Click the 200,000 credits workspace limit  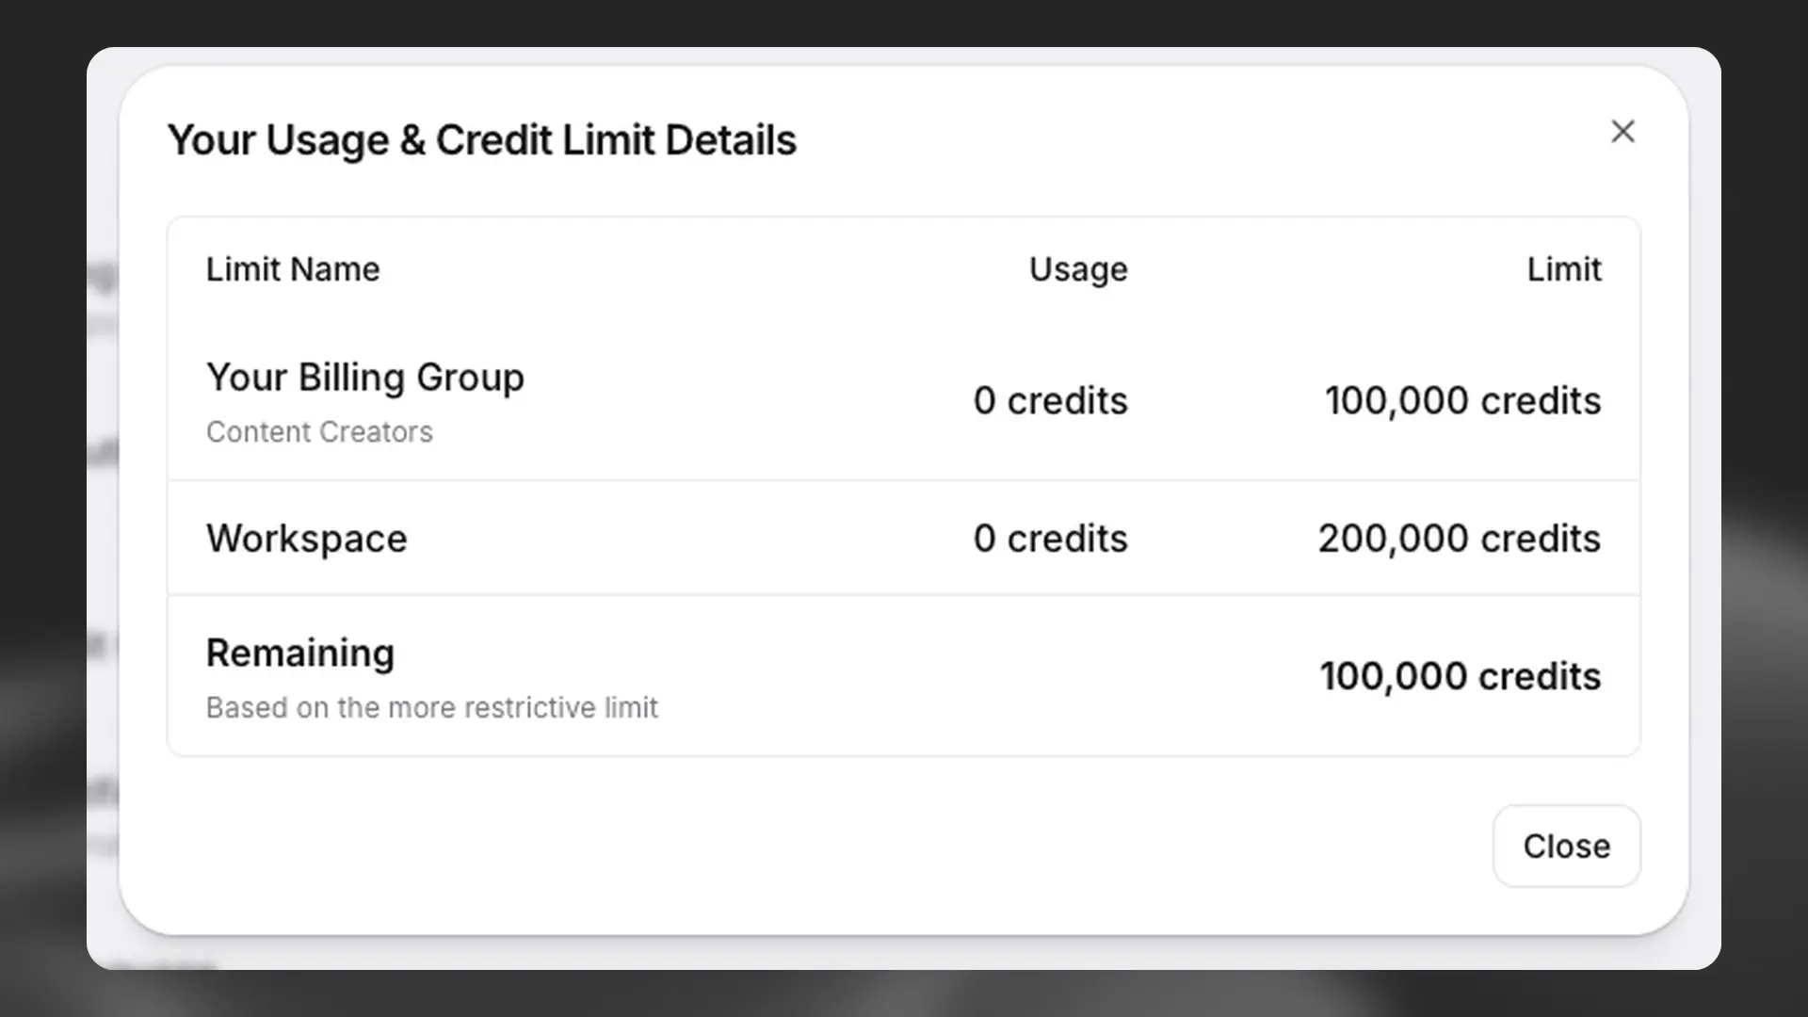(1459, 538)
